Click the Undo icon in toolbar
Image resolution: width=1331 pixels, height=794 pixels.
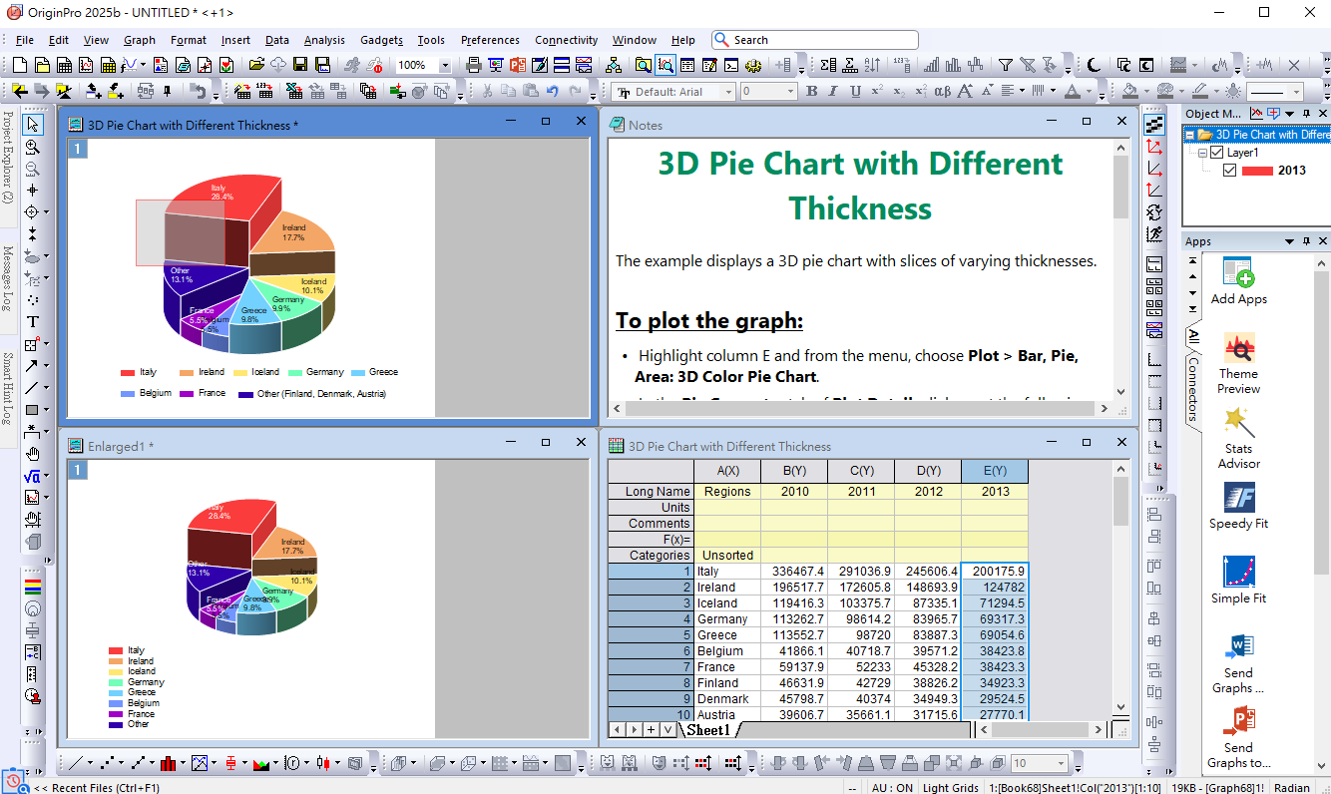click(x=552, y=92)
